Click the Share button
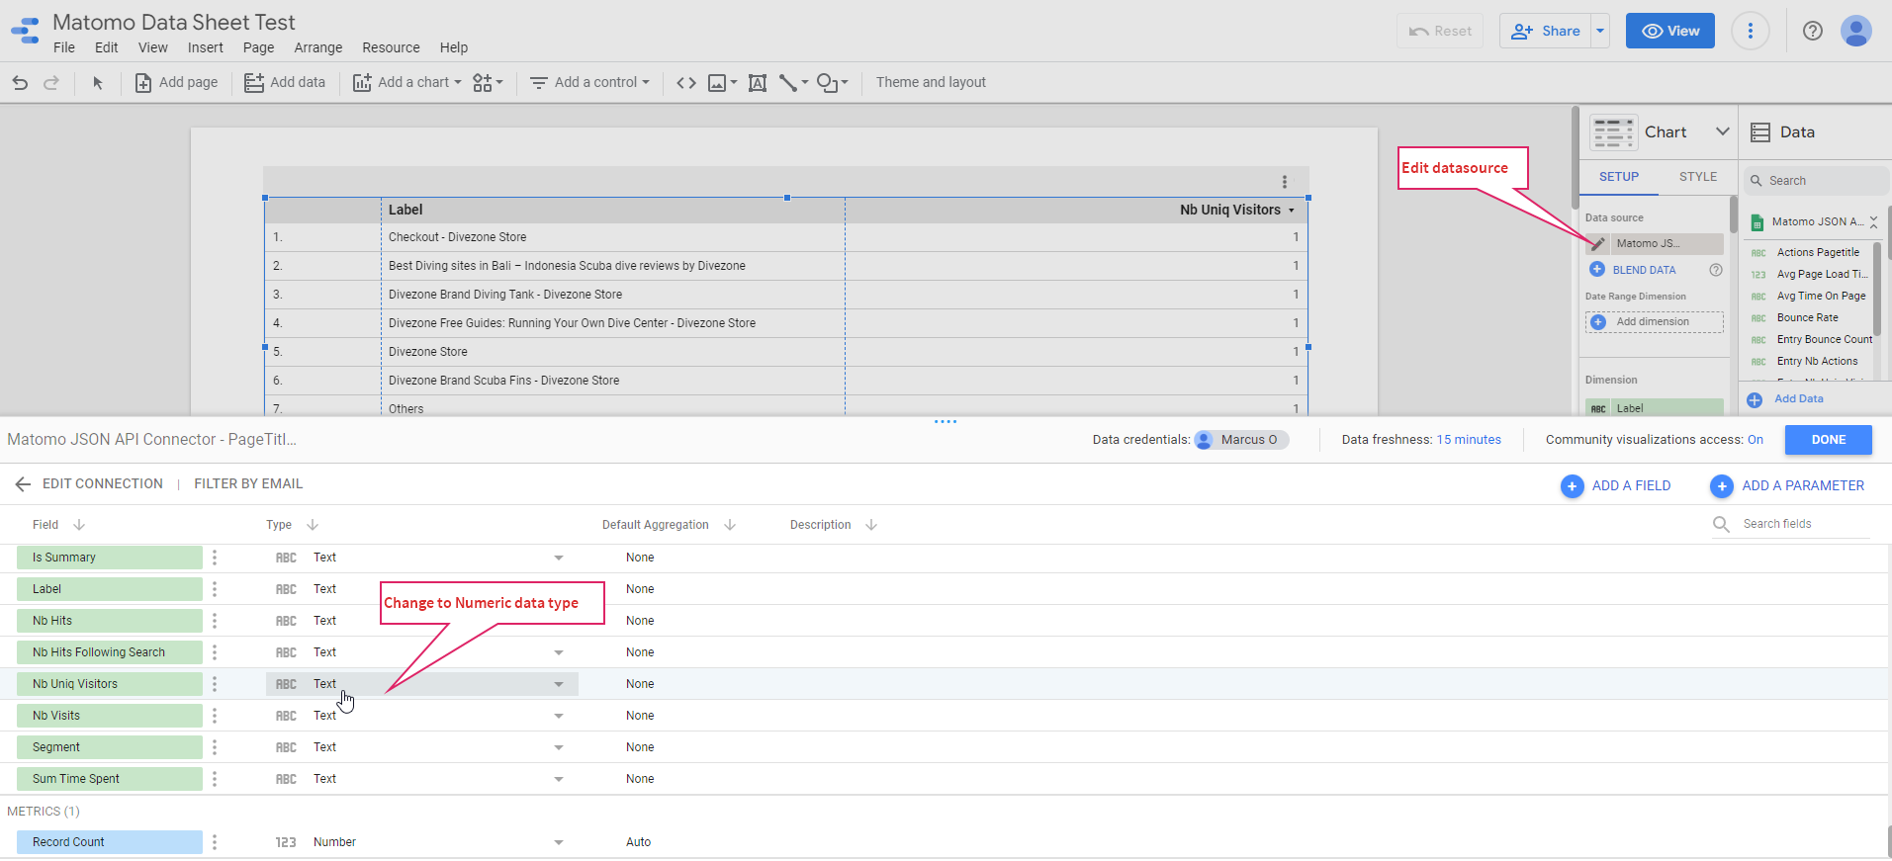The height and width of the screenshot is (861, 1892). 1546,31
